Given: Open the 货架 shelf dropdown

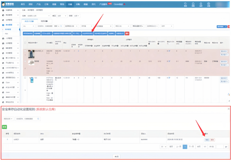Looking at the screenshot, I should tap(77, 16).
